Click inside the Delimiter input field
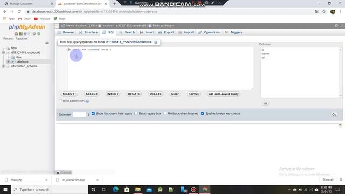The height and width of the screenshot is (194, 345). (x=79, y=115)
